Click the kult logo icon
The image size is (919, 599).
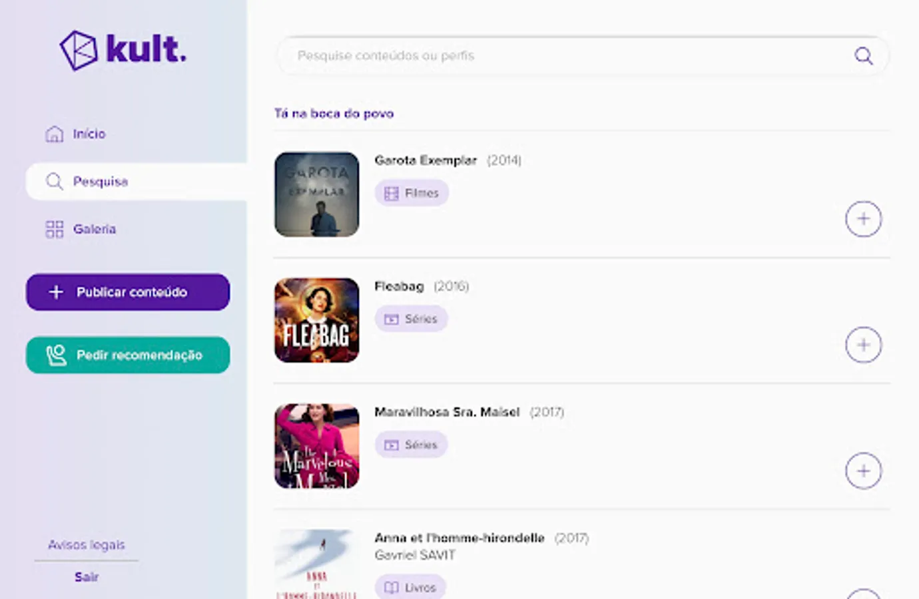[79, 50]
